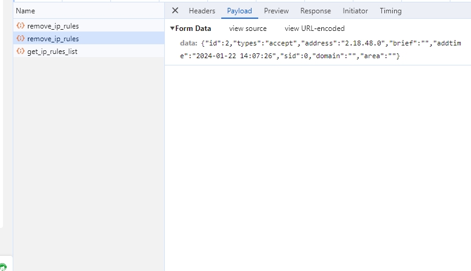The width and height of the screenshot is (471, 271).
Task: Select the highlighted second remove_ip_rules request
Action: coord(89,38)
